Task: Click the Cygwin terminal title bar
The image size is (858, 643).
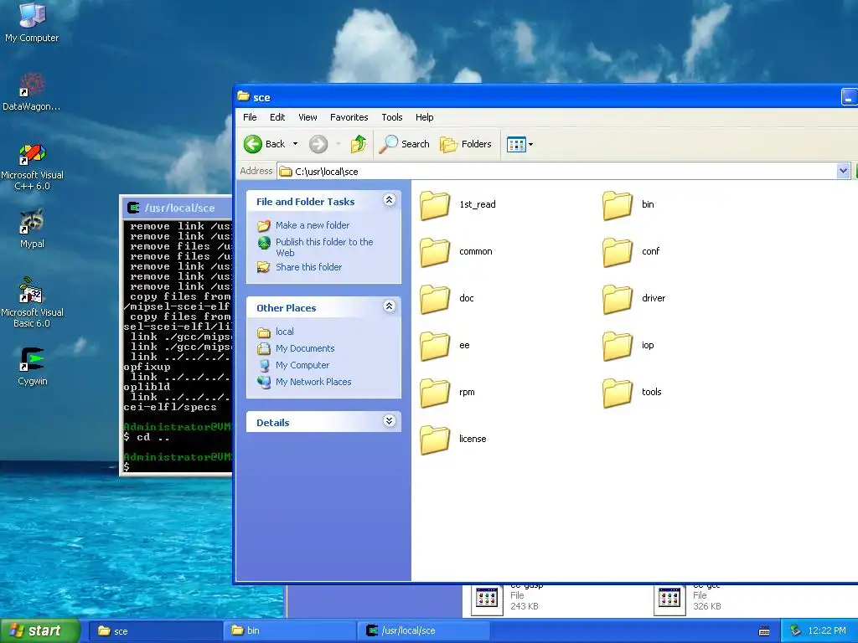Action: tap(177, 208)
